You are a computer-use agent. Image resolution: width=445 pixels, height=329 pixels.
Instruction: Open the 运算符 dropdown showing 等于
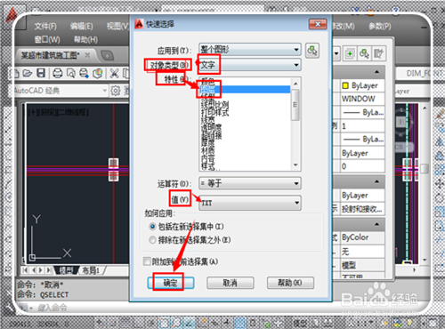(250, 183)
